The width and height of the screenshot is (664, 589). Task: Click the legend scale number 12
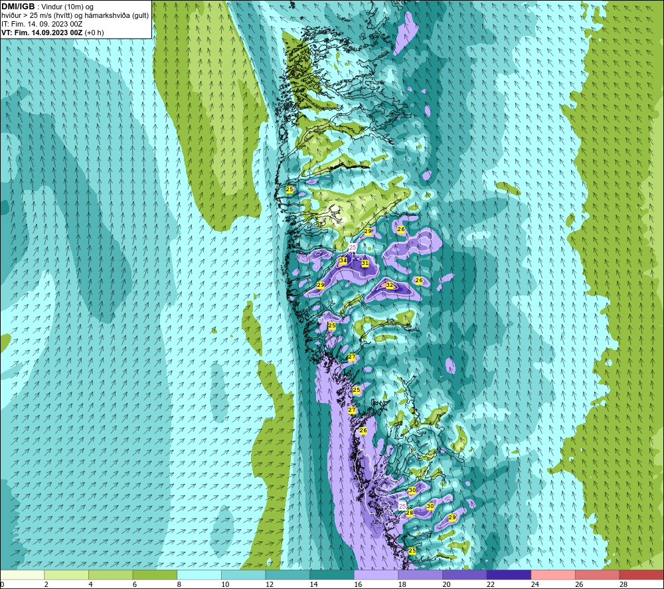tap(270, 584)
